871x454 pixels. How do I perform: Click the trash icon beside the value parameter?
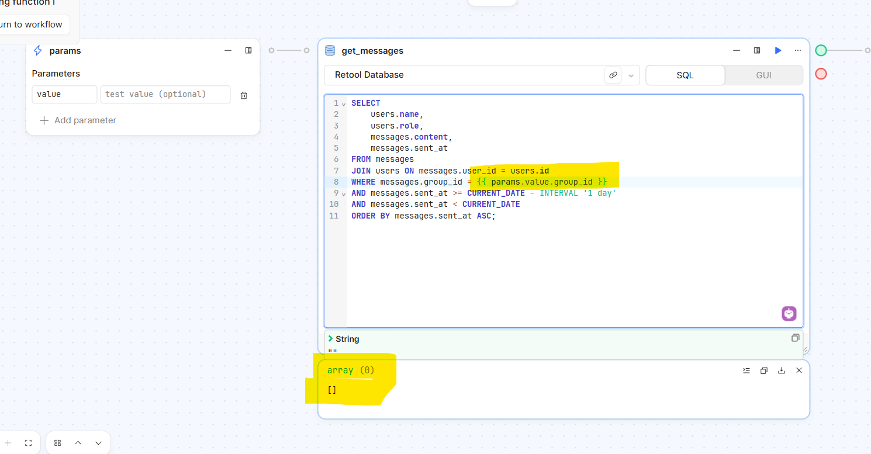coord(244,95)
